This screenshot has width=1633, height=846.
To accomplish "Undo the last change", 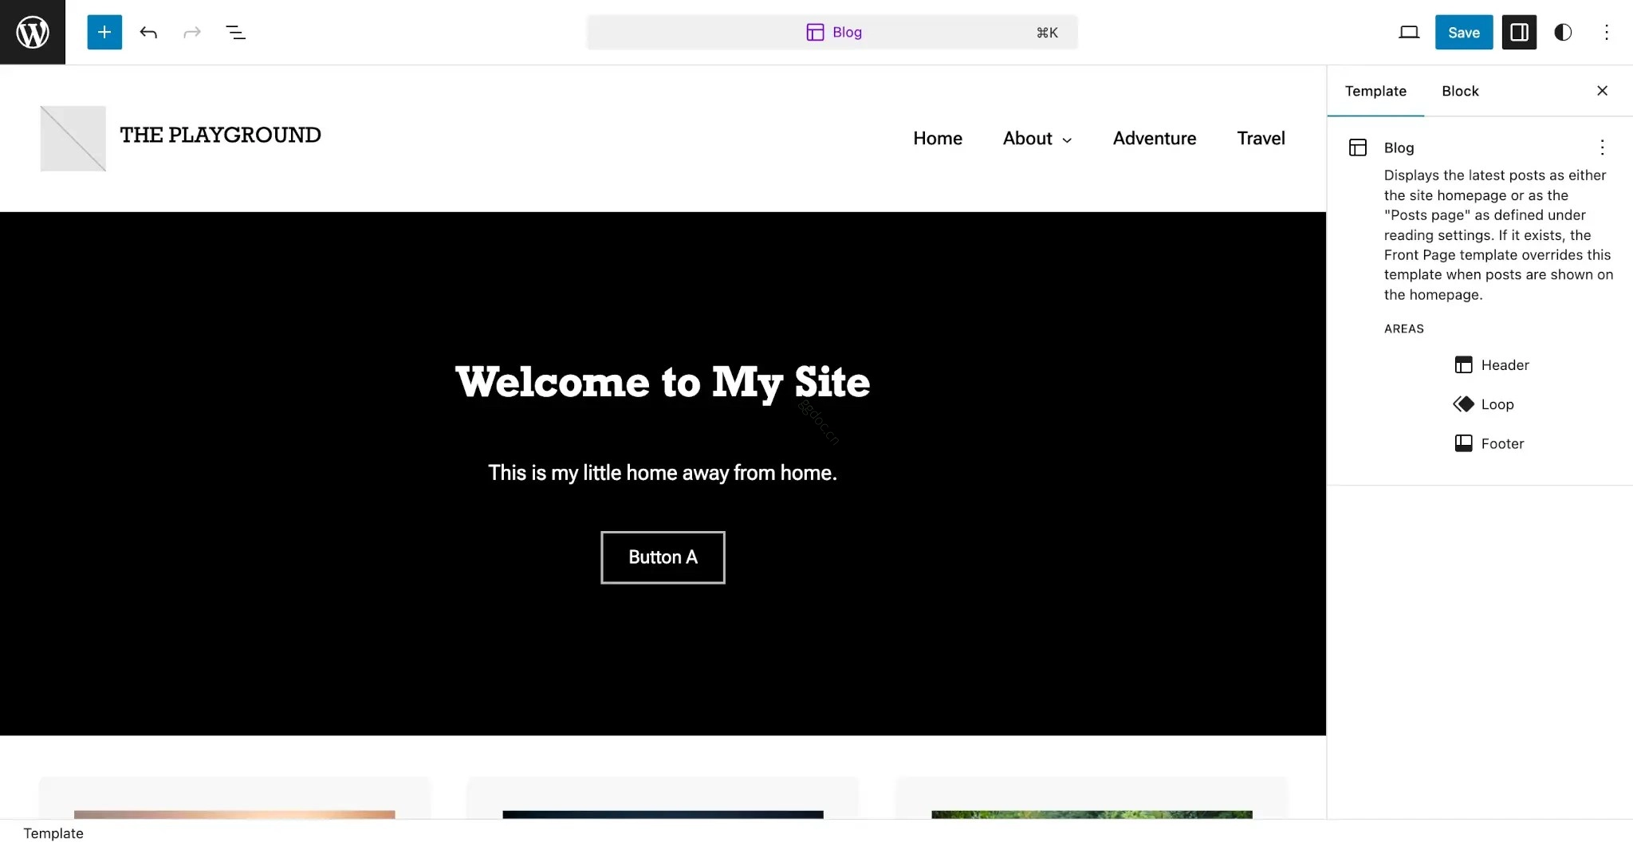I will (x=148, y=32).
